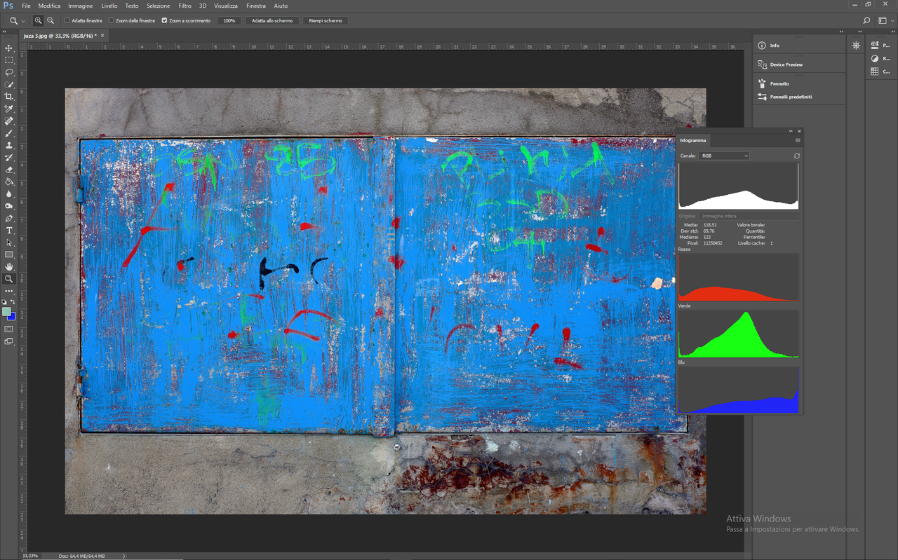Check Zoom delle finestre option
898x560 pixels.
pos(112,20)
